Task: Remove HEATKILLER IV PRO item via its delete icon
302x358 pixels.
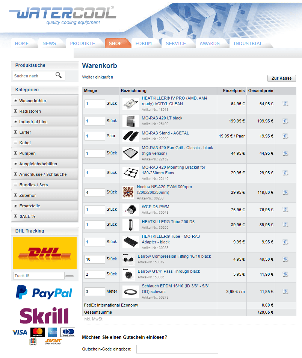Action: click(x=285, y=104)
